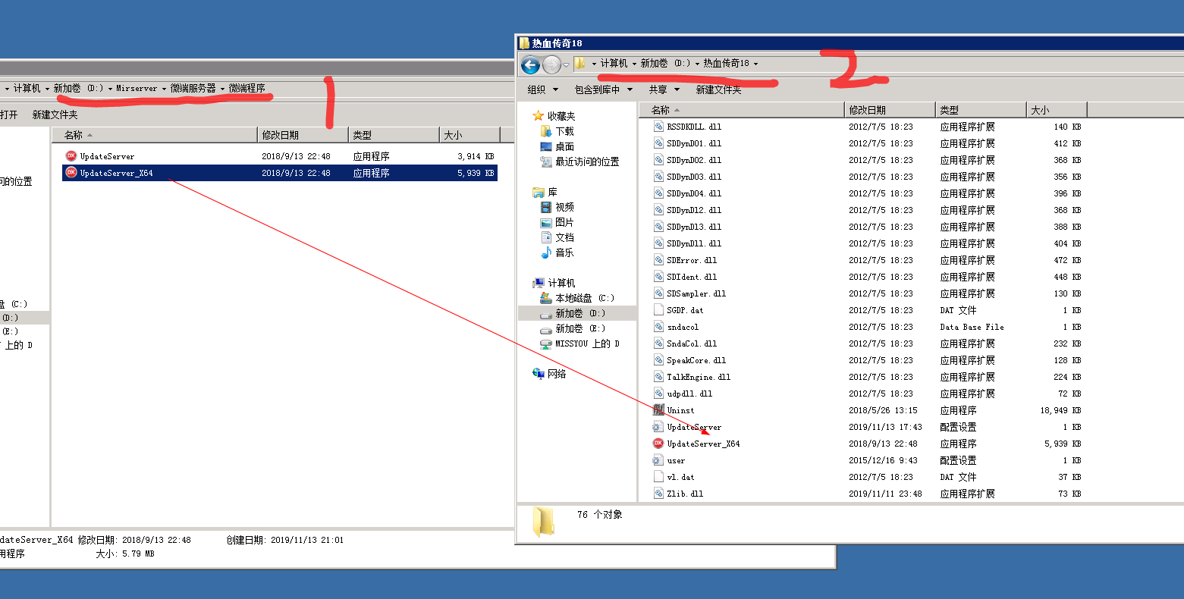Select Mirserver in left window address bar
The image size is (1184, 599).
pyautogui.click(x=137, y=88)
